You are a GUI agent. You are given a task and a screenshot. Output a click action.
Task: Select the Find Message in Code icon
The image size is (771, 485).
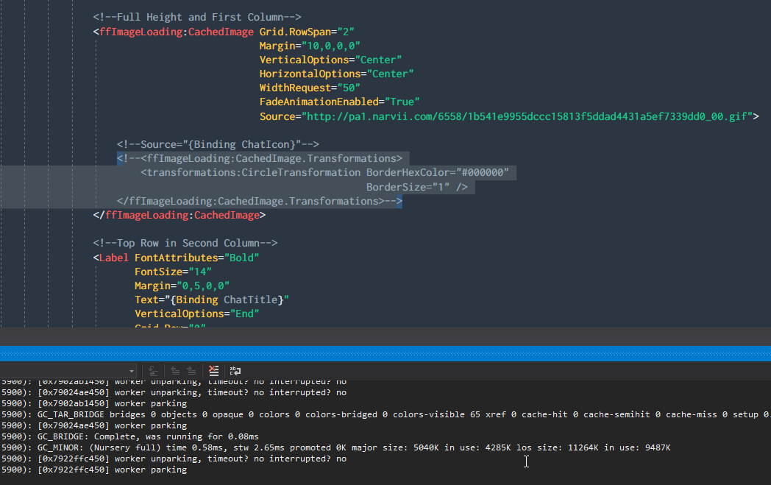pyautogui.click(x=152, y=370)
